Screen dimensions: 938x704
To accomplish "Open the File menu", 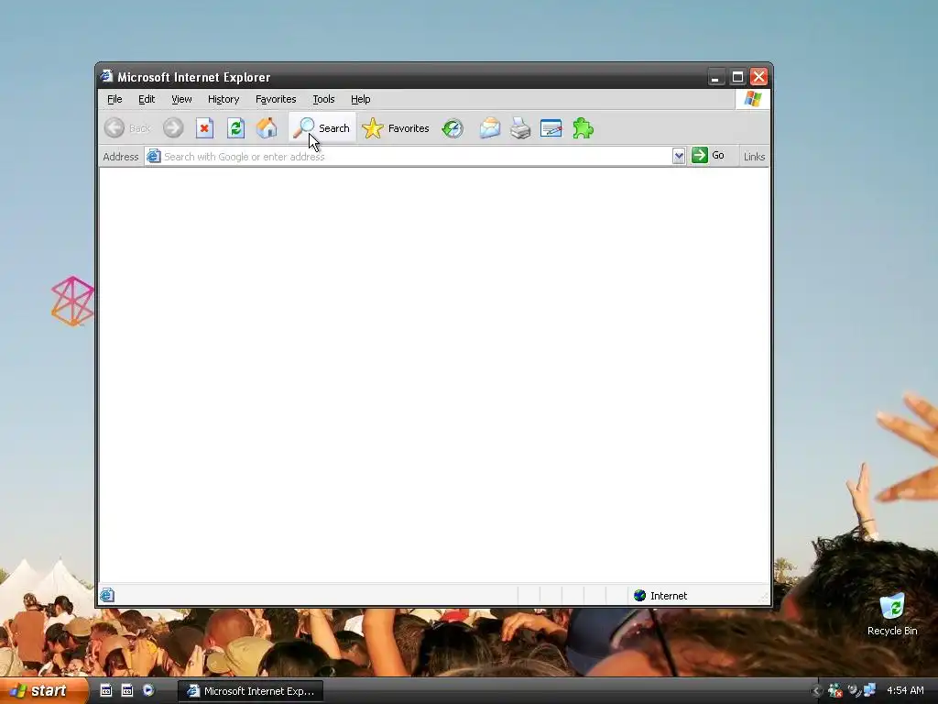I will (115, 99).
